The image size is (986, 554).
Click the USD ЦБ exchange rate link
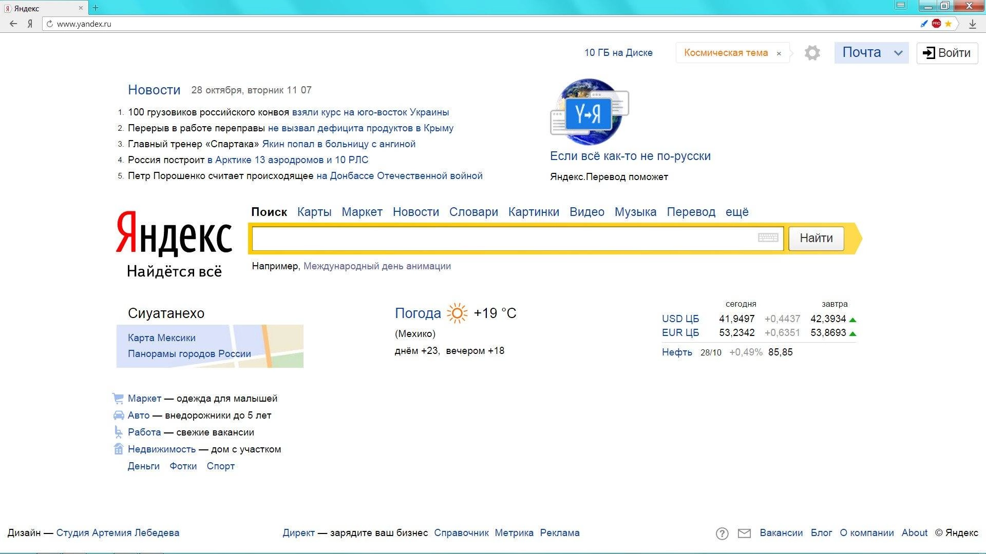click(680, 319)
